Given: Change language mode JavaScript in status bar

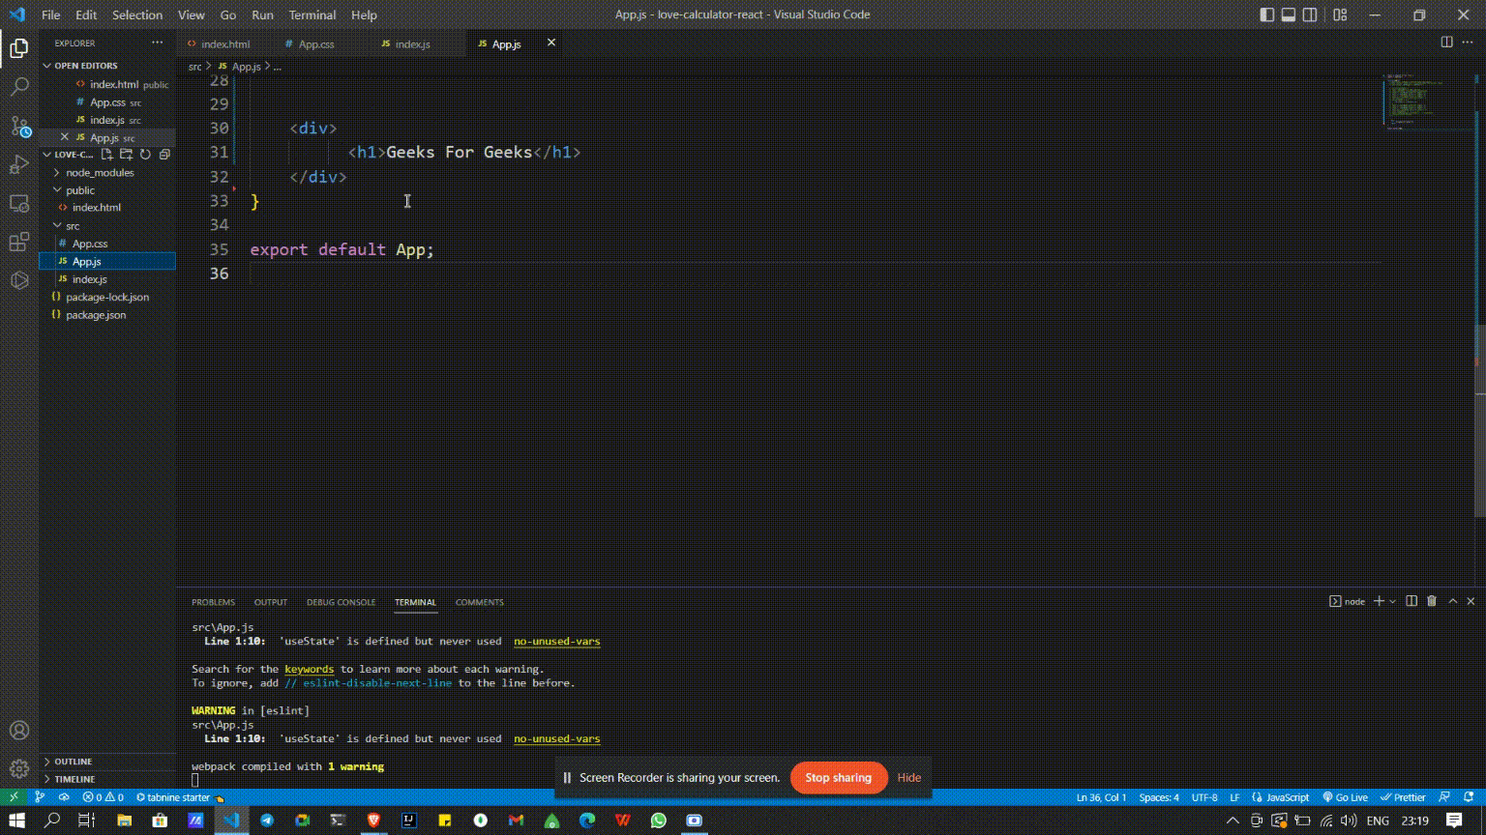Looking at the screenshot, I should point(1281,797).
